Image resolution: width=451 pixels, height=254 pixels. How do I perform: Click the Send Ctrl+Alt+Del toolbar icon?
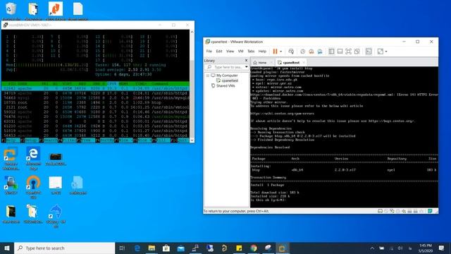291,52
